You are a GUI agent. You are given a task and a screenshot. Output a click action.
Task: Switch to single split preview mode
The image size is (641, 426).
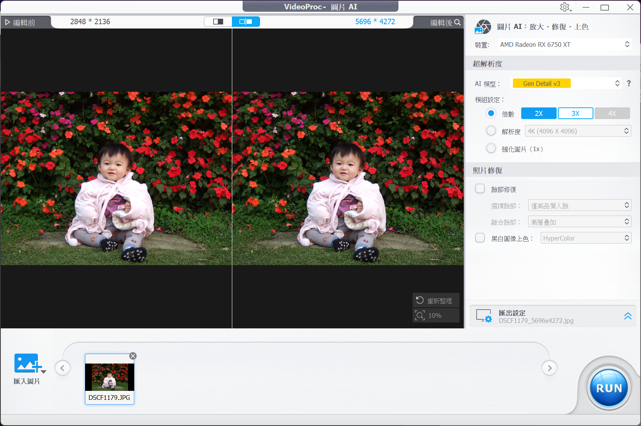tap(218, 22)
